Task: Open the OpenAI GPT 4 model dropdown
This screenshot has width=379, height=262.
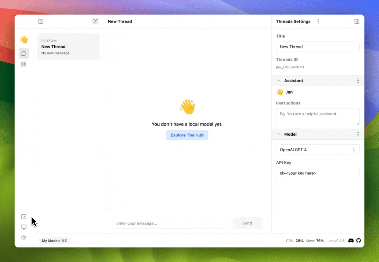Action: point(317,150)
